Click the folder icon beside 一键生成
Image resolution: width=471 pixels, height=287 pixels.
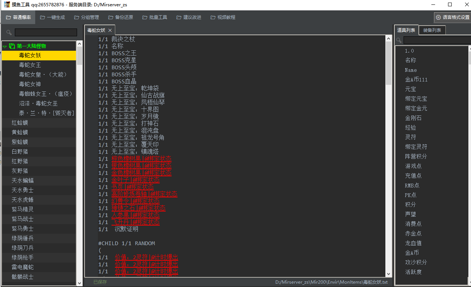(x=43, y=17)
